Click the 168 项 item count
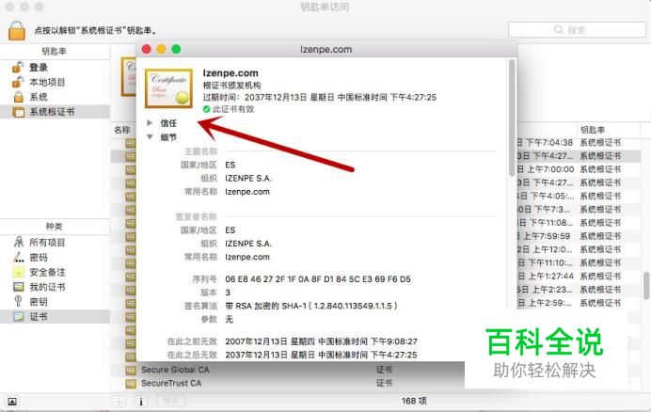Viewport: 651px width, 412px height. click(414, 401)
